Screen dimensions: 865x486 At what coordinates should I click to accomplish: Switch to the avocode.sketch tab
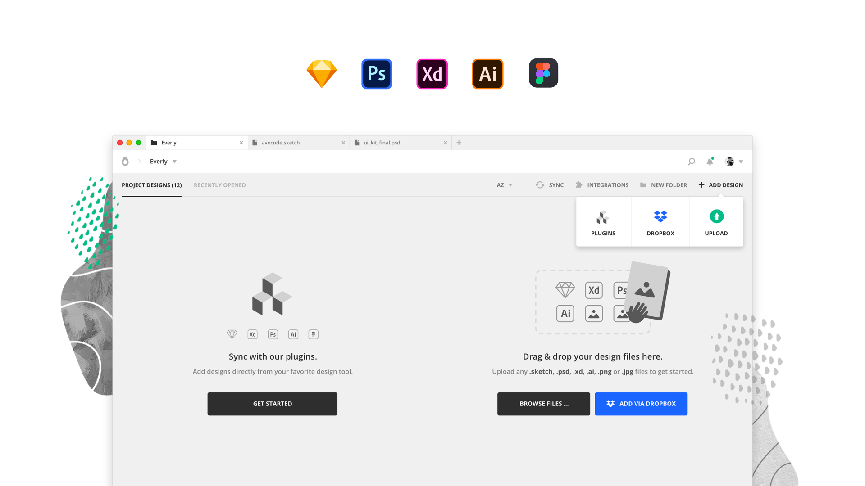click(299, 143)
